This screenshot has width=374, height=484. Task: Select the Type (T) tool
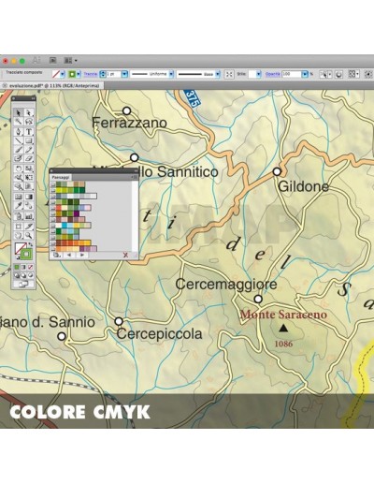coord(29,131)
